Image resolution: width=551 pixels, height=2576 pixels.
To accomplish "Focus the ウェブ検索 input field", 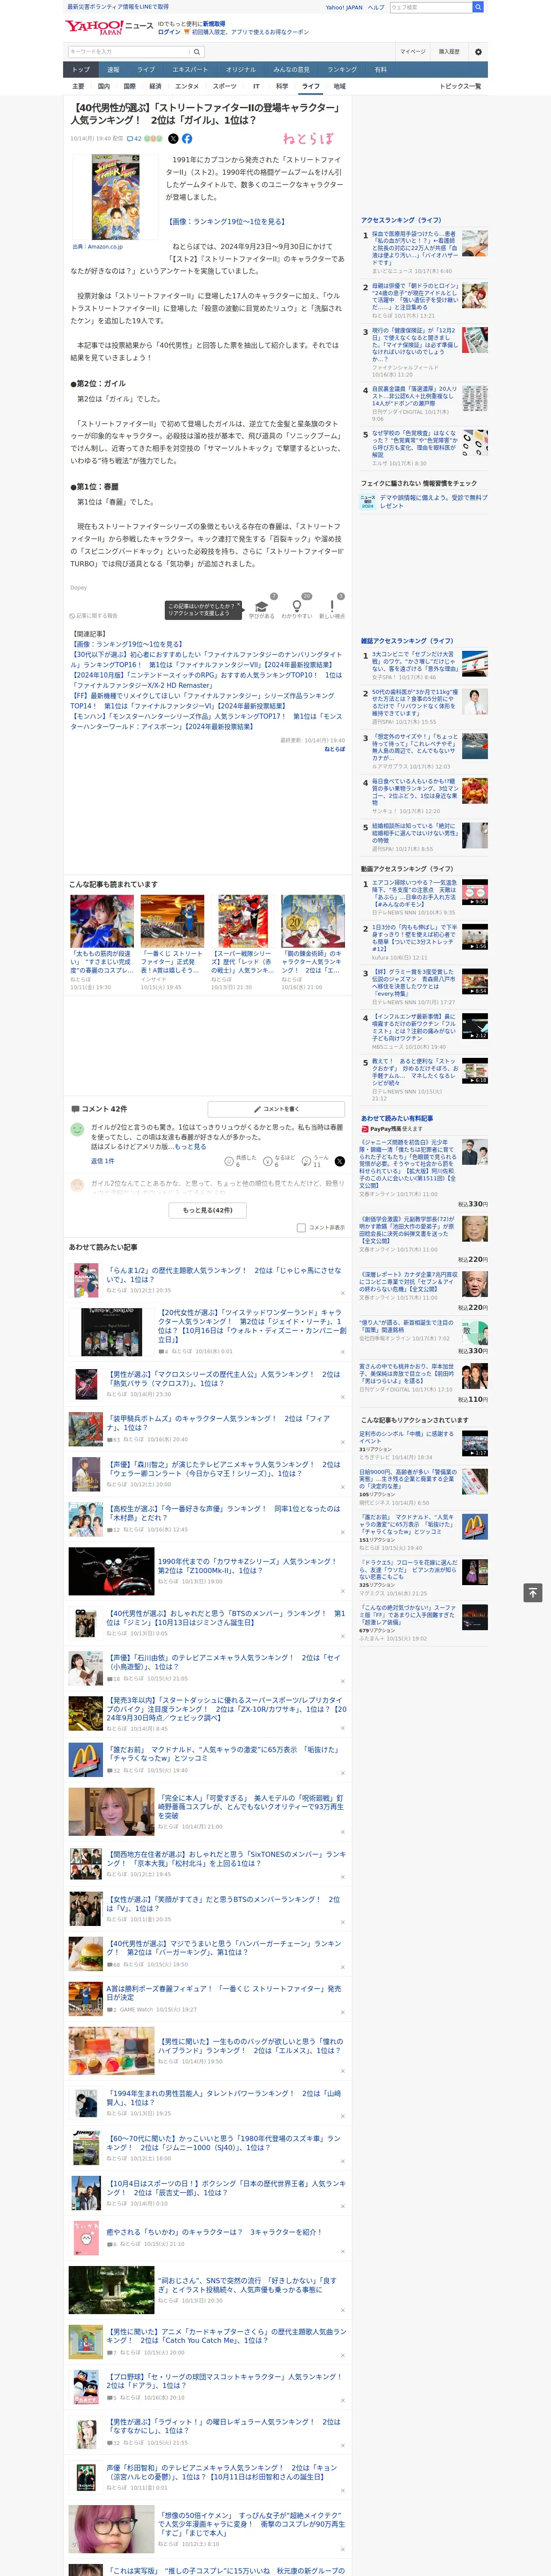I will tap(430, 7).
